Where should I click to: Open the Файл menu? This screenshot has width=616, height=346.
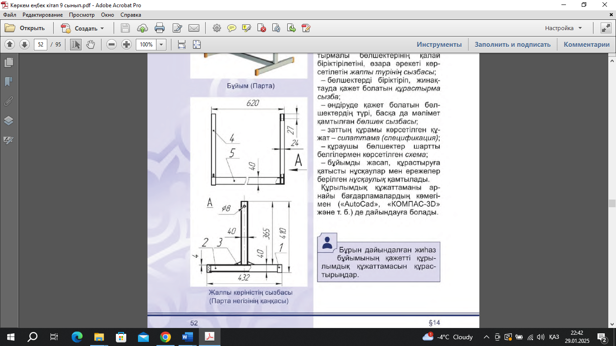coord(9,15)
